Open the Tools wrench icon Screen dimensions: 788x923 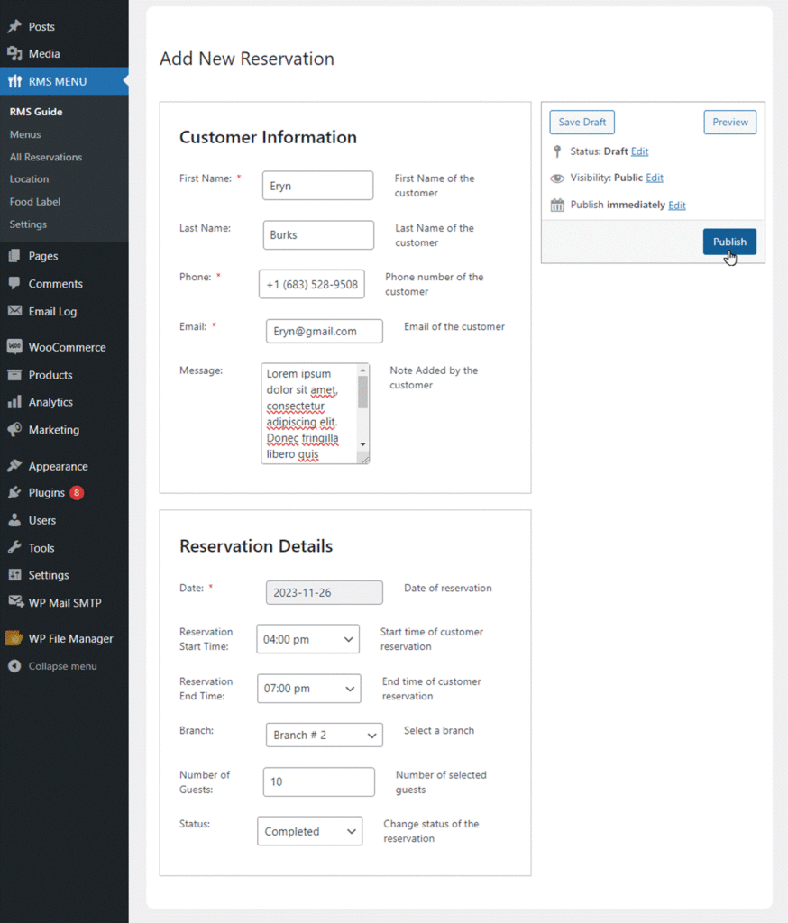coord(14,547)
